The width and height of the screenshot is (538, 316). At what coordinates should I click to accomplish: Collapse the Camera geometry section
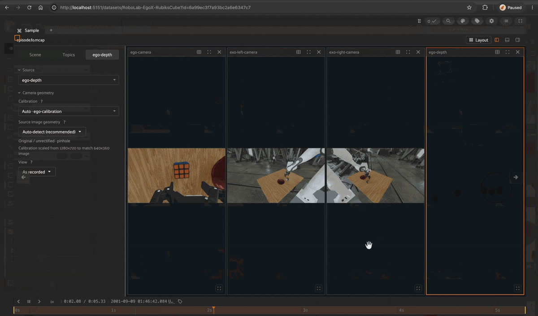pyautogui.click(x=36, y=93)
